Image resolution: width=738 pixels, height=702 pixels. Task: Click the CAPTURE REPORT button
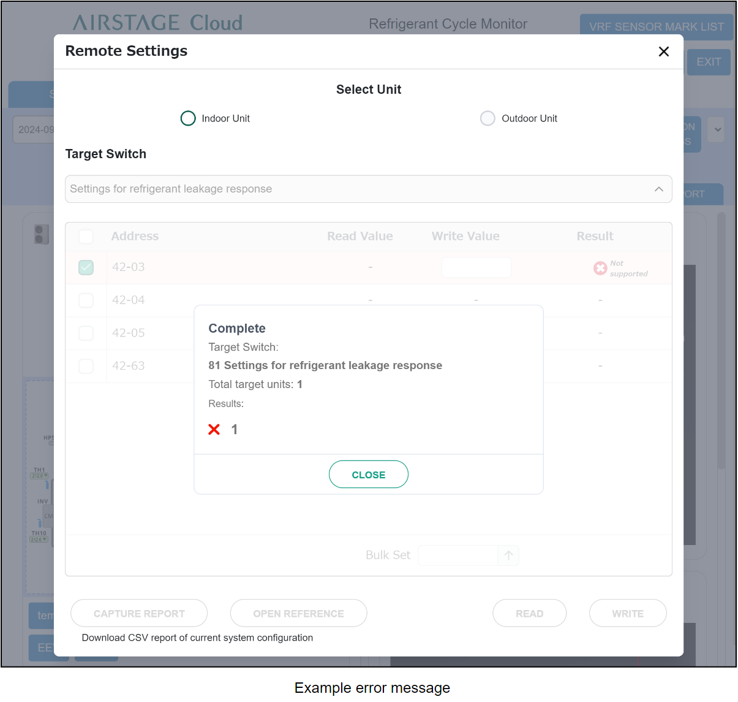(x=139, y=613)
